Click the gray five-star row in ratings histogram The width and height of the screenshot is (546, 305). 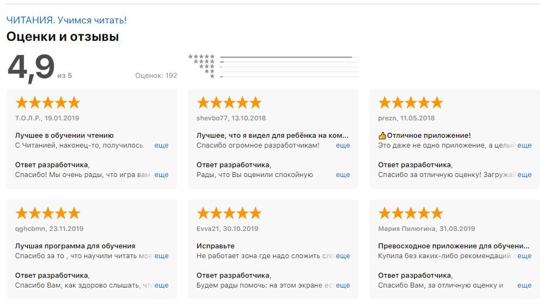coord(201,56)
